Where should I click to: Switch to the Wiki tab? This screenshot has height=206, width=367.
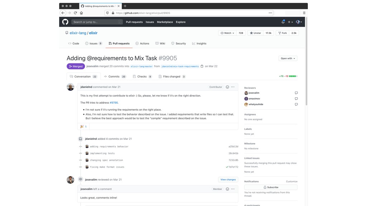[160, 43]
